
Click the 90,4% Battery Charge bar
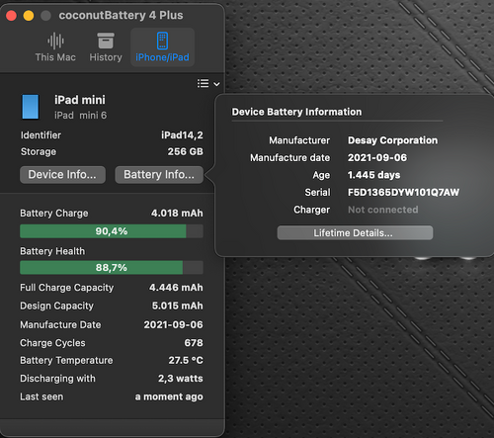click(x=112, y=231)
